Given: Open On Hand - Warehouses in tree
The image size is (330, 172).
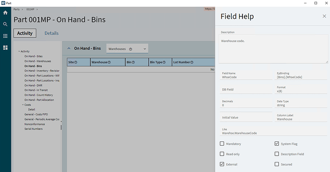Looking at the screenshot, I should (38, 61).
